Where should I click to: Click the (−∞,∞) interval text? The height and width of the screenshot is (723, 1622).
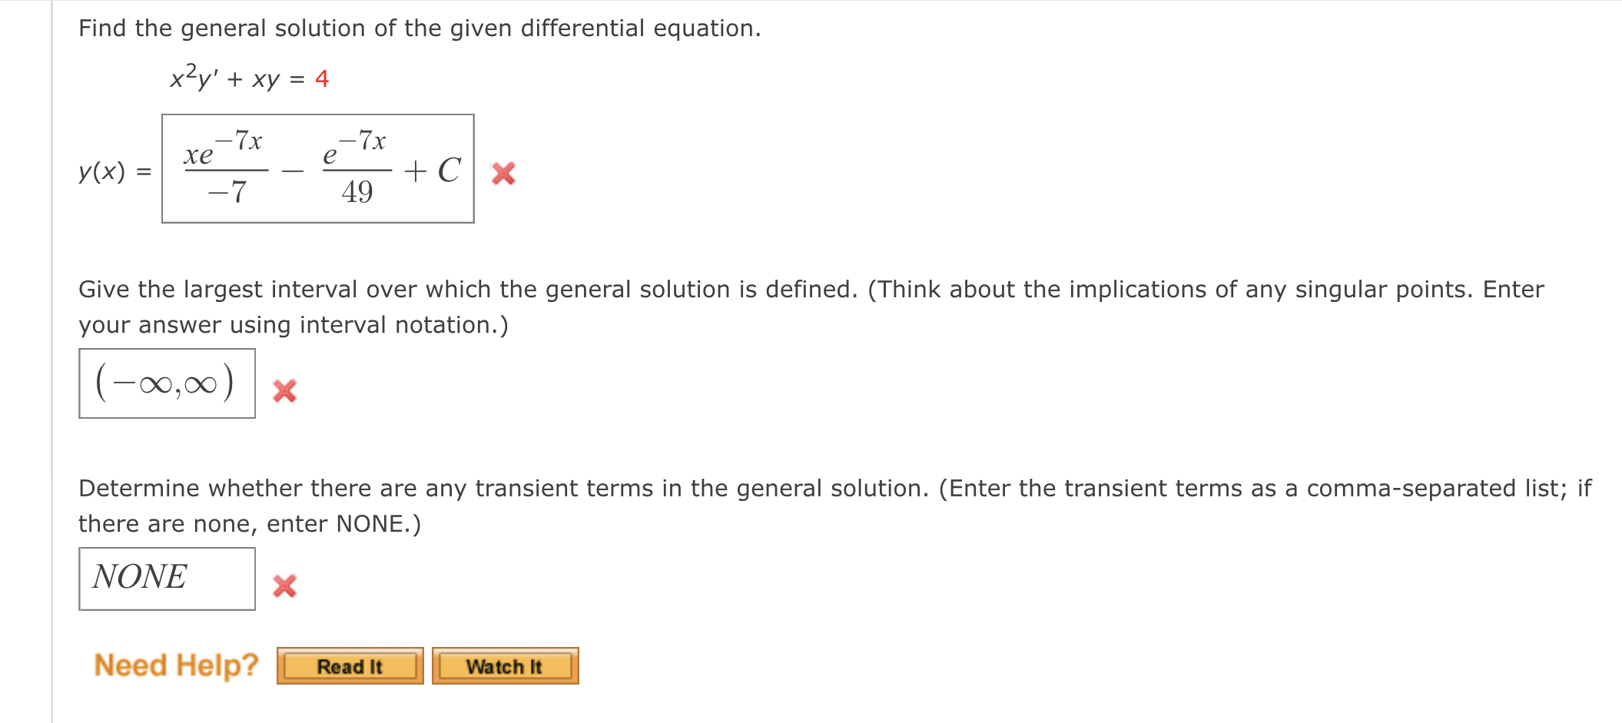pos(163,383)
